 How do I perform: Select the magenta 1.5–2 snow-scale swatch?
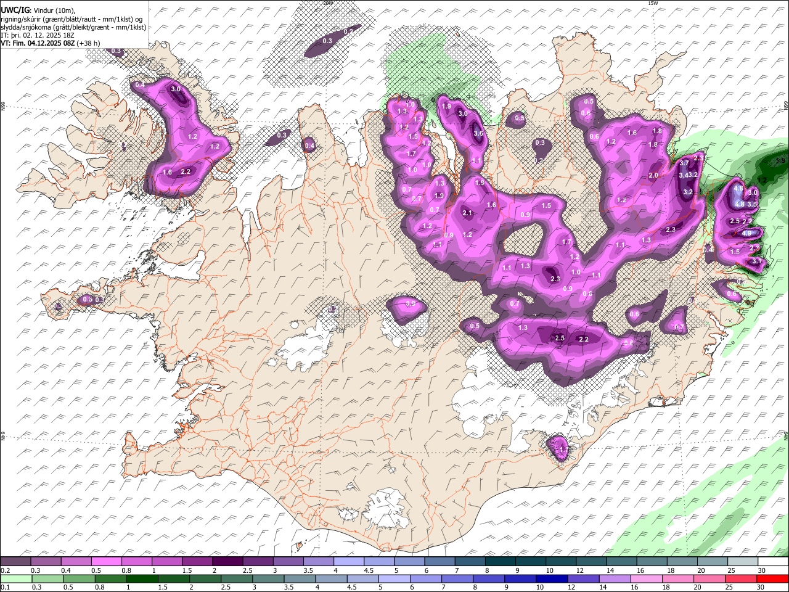(197, 561)
